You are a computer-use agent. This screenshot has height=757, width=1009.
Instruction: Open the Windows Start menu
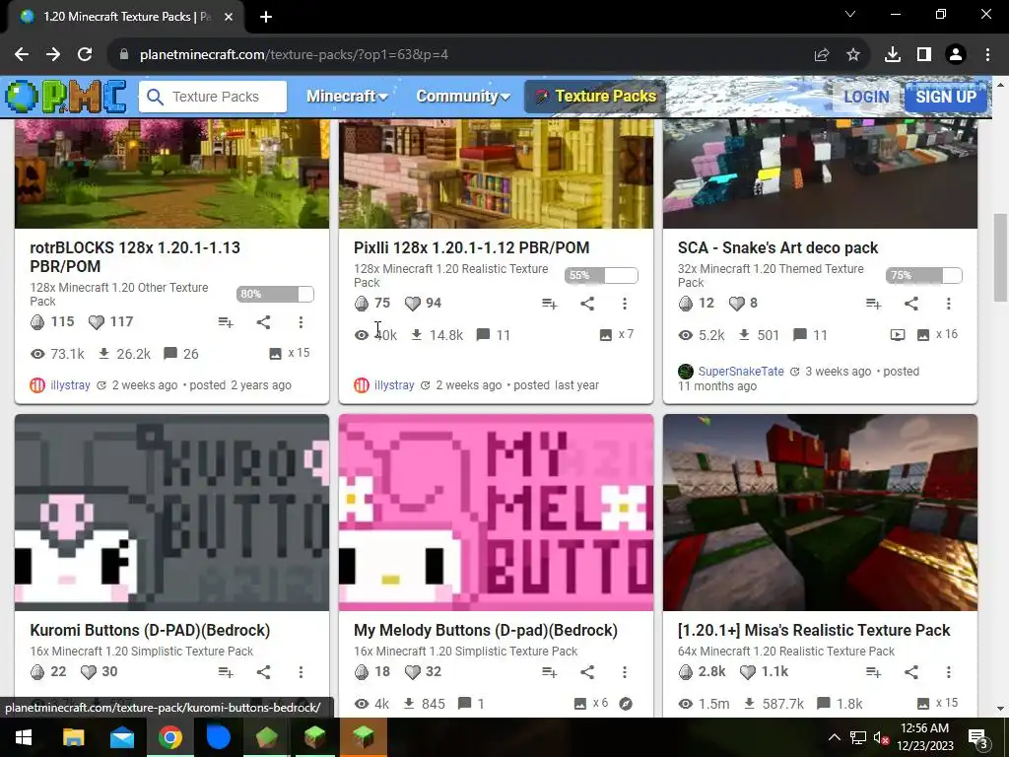(x=24, y=737)
